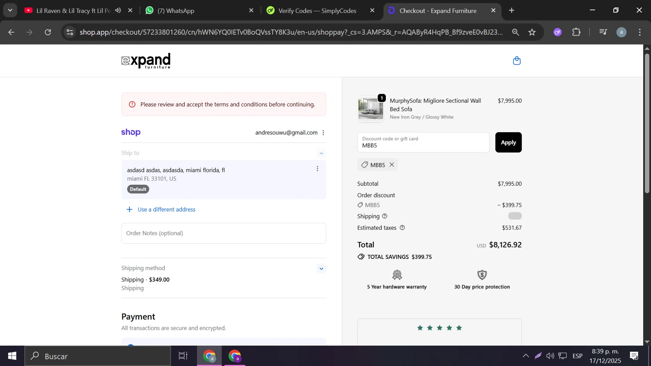Image resolution: width=651 pixels, height=366 pixels.
Task: Show hidden system tray icons
Action: point(526,356)
